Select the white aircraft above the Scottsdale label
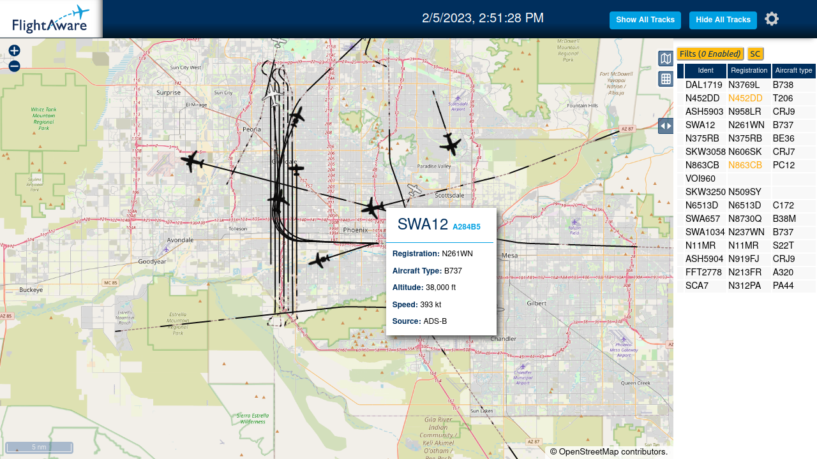The image size is (817, 459). point(415,190)
